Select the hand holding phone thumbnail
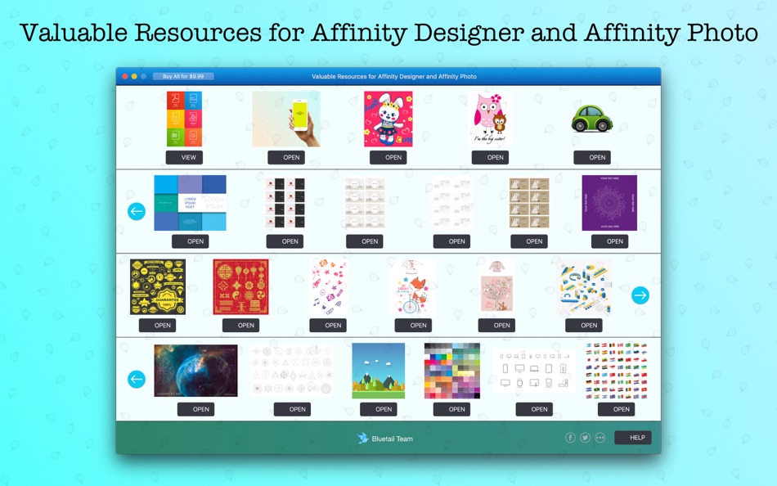This screenshot has height=486, width=777. coord(286,119)
